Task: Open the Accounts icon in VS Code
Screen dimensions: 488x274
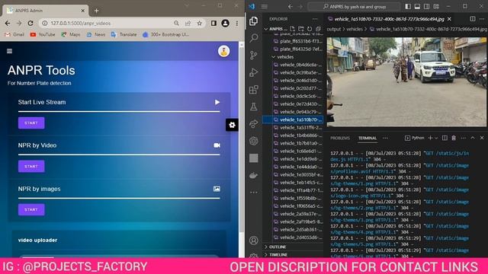Action: pyautogui.click(x=254, y=241)
